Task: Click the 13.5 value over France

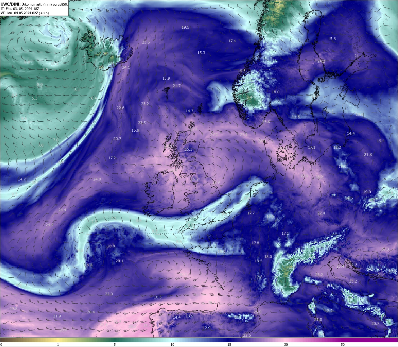Action: pos(258,261)
